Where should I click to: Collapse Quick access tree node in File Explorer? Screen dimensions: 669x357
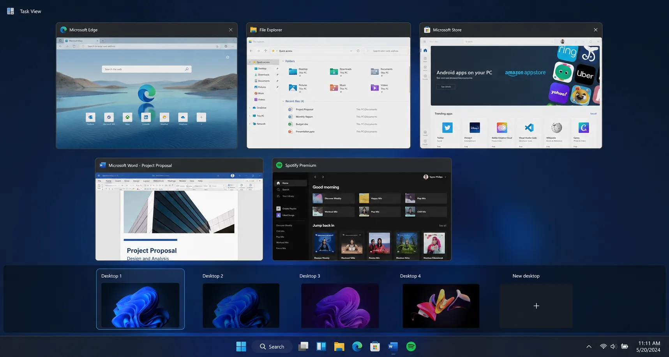(x=250, y=62)
